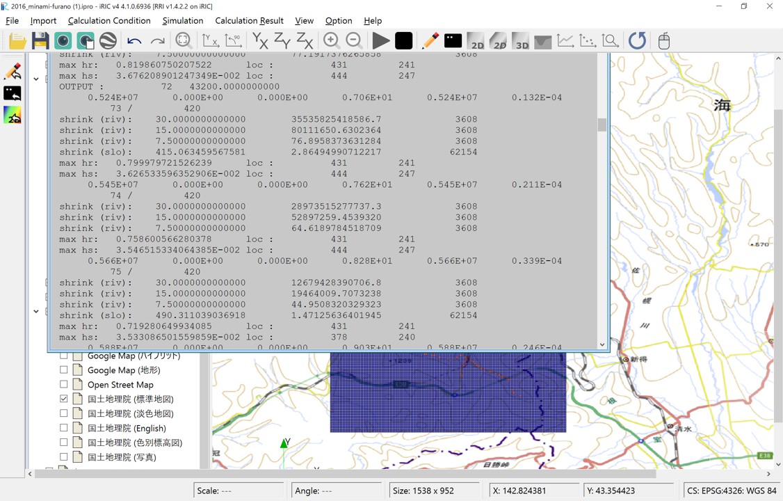The height and width of the screenshot is (501, 783).
Task: Reset rotation with the XY axes icon
Action: click(210, 40)
